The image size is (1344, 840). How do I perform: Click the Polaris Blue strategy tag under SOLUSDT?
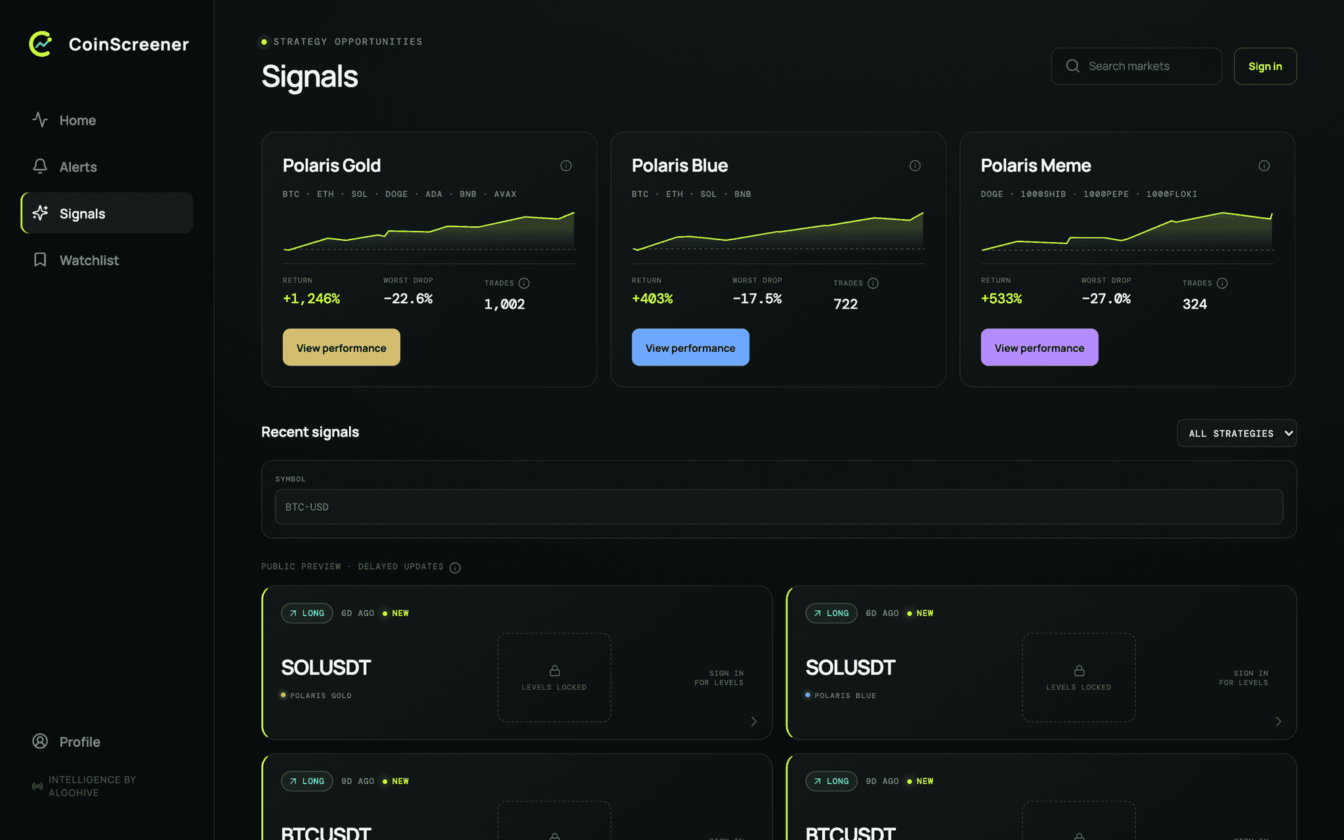click(x=841, y=696)
